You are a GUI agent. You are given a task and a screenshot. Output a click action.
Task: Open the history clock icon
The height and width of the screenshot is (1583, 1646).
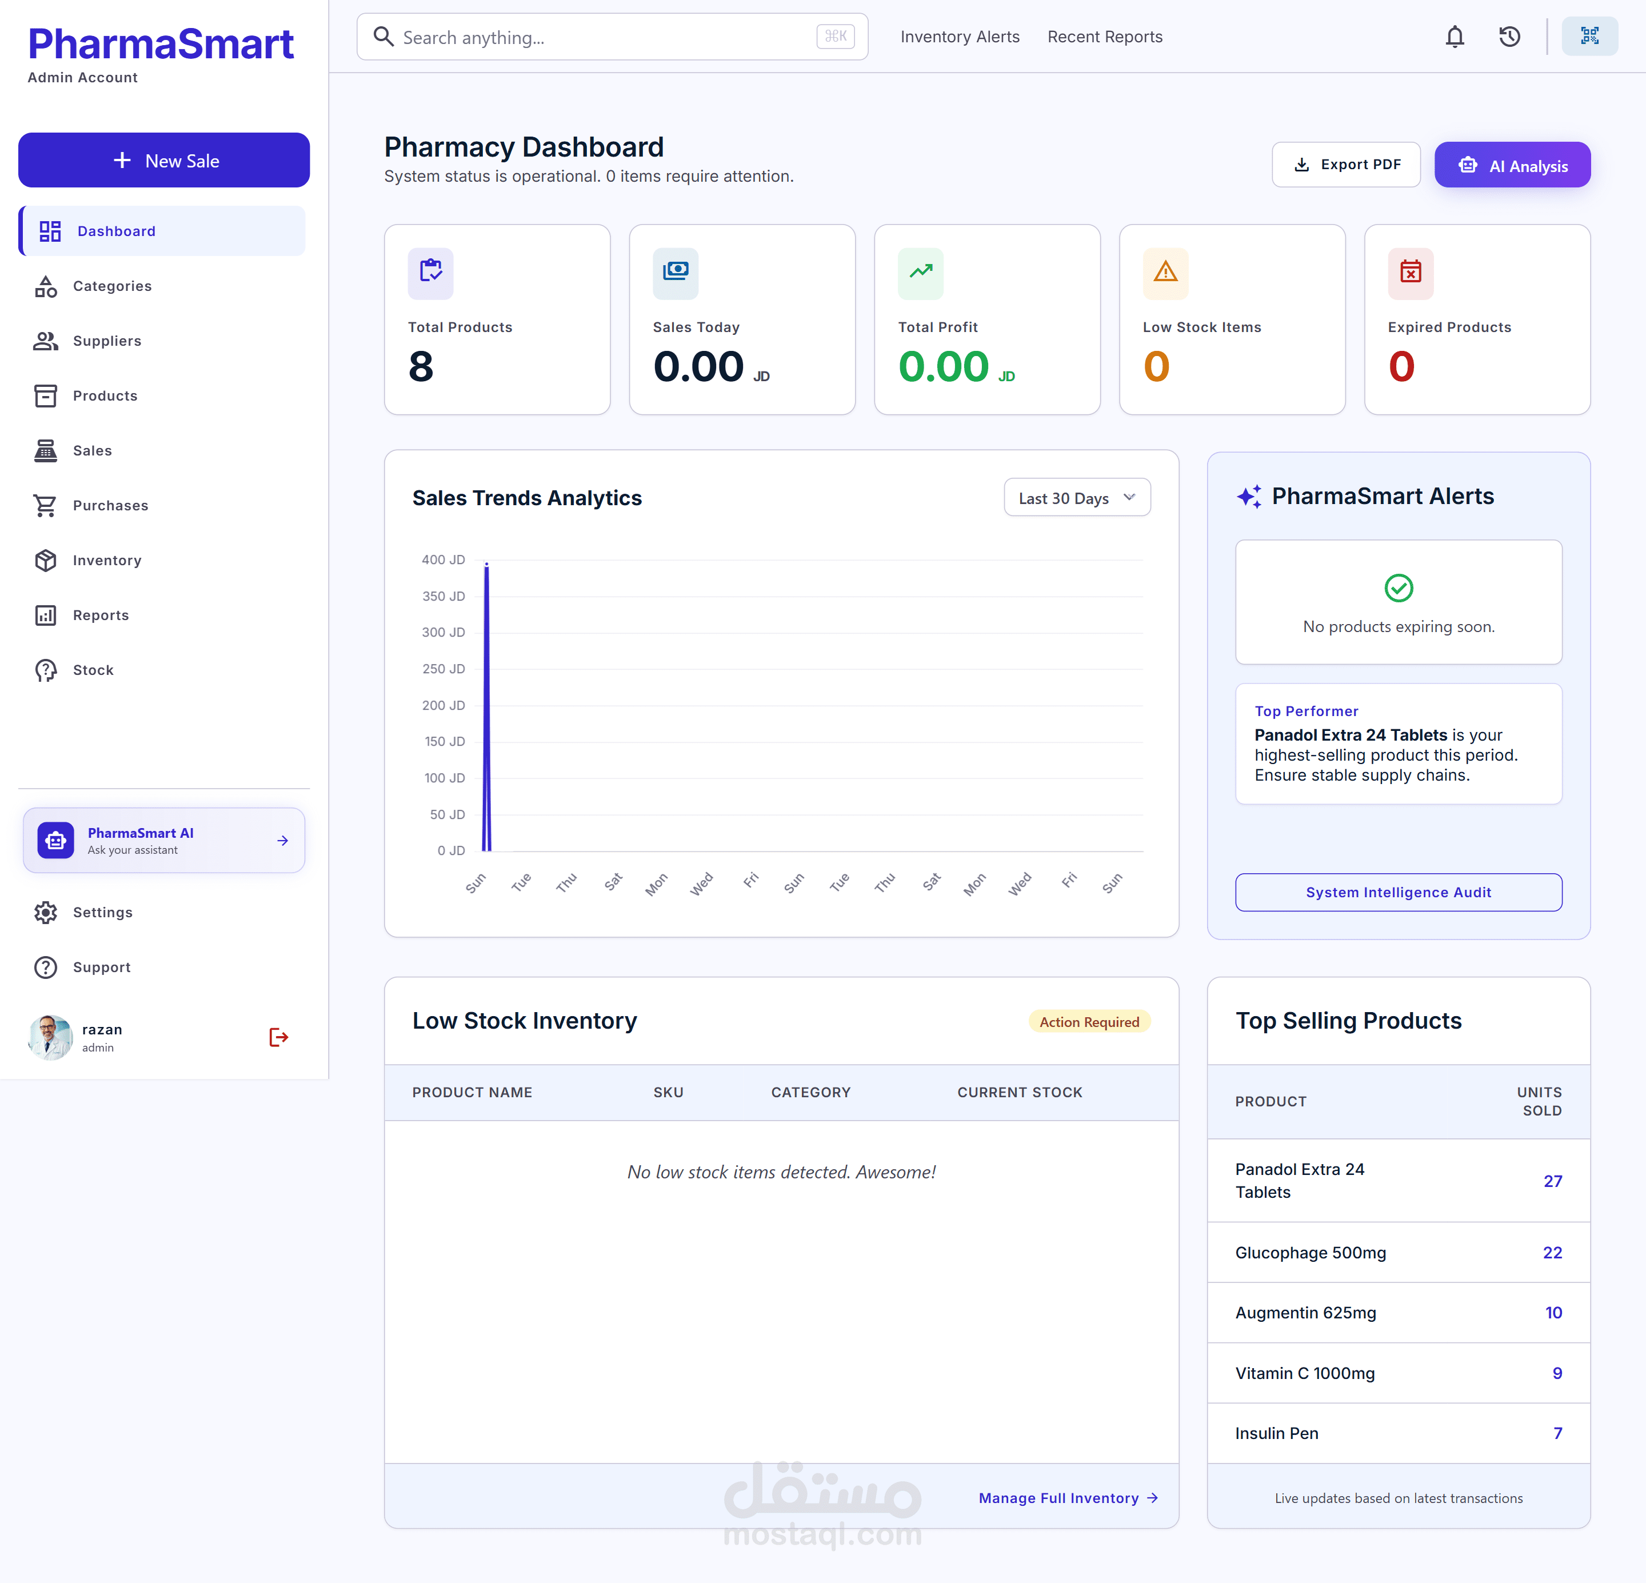[1509, 37]
